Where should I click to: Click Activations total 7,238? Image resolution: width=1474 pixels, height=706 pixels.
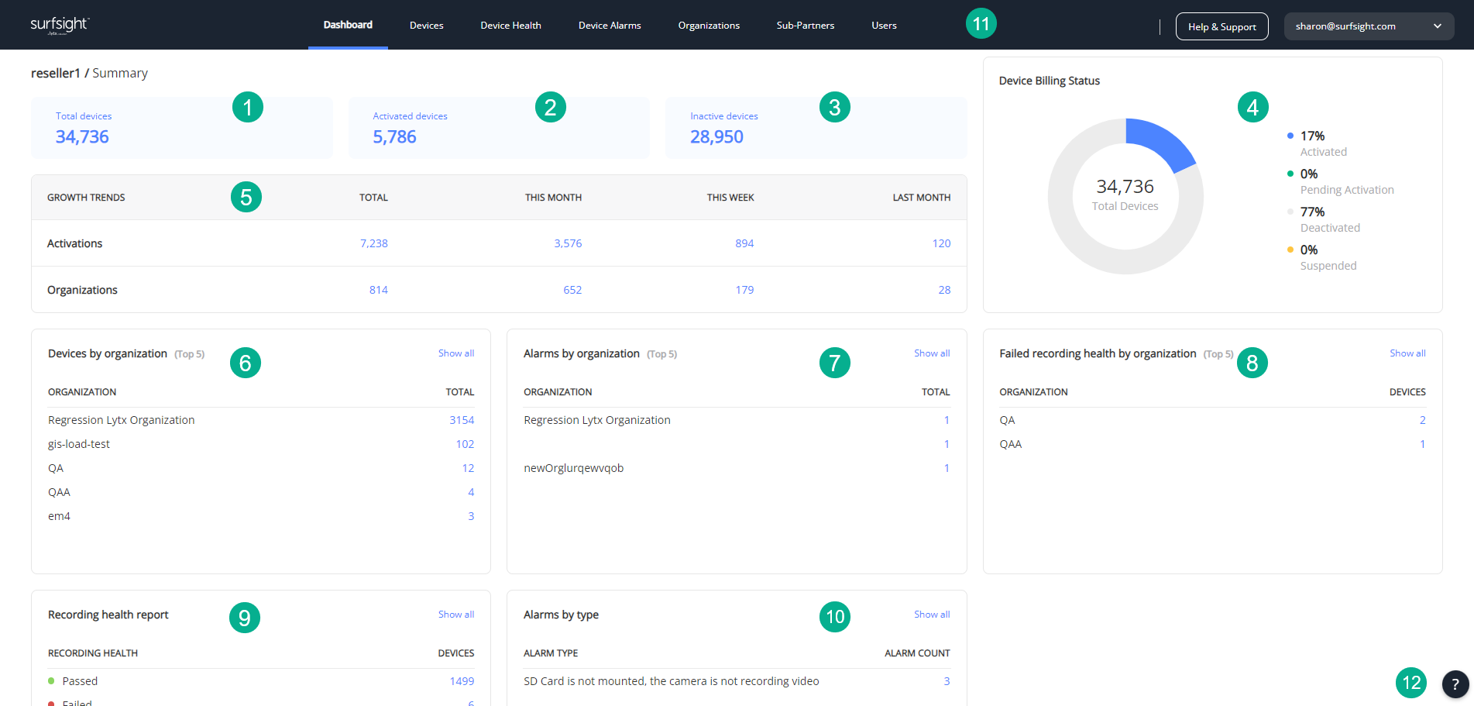pos(373,243)
